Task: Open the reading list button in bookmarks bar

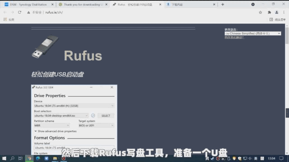Action: (277, 19)
